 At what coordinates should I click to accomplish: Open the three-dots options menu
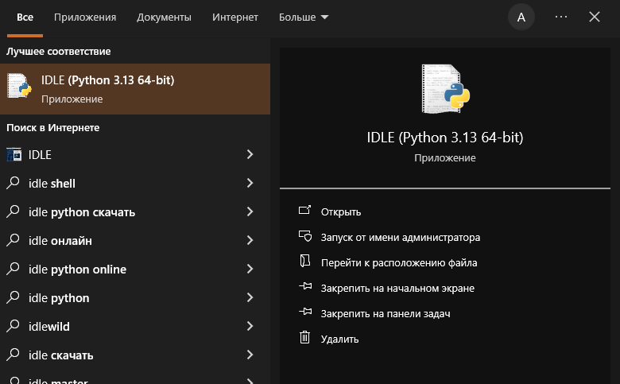[561, 17]
